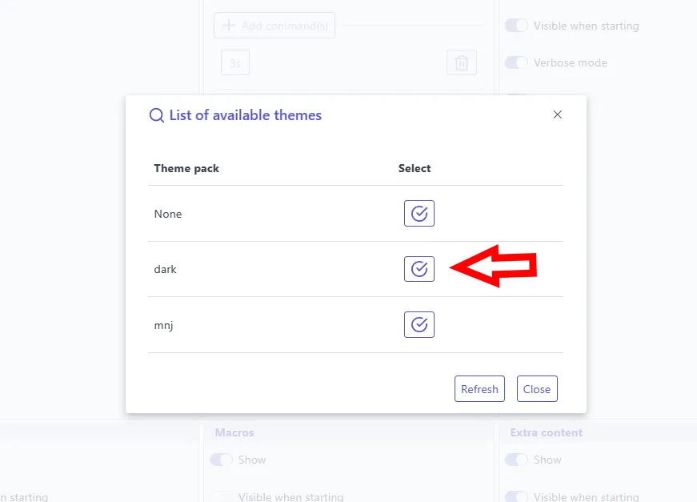Toggle Visible when starting above Verbose mode
697x502 pixels.
[516, 26]
